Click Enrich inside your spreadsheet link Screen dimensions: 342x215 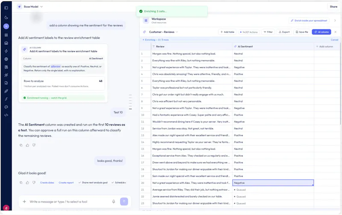309,20
